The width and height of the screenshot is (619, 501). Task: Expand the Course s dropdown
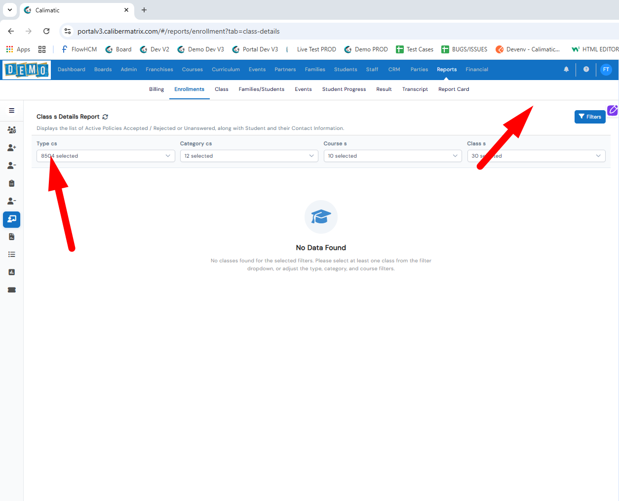coord(393,156)
